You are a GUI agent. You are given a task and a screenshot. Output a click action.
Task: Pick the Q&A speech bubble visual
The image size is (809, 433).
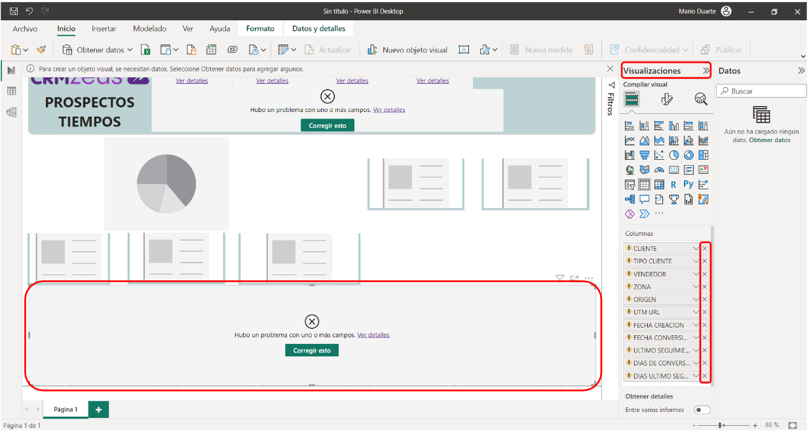[645, 199]
